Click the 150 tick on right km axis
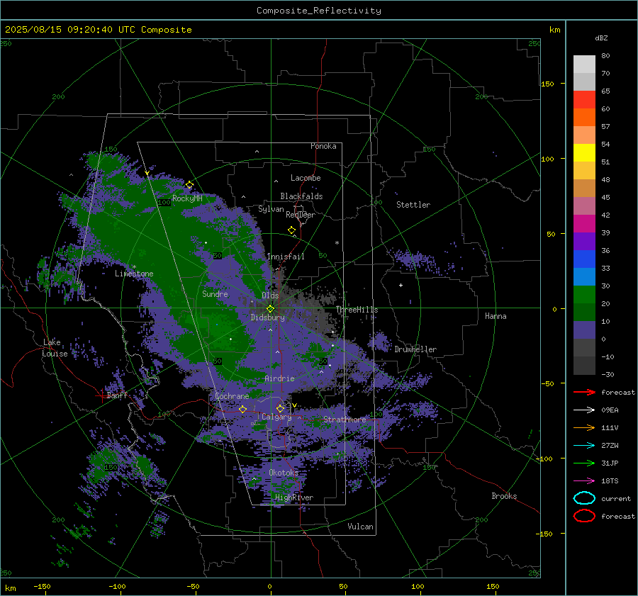 [547, 84]
